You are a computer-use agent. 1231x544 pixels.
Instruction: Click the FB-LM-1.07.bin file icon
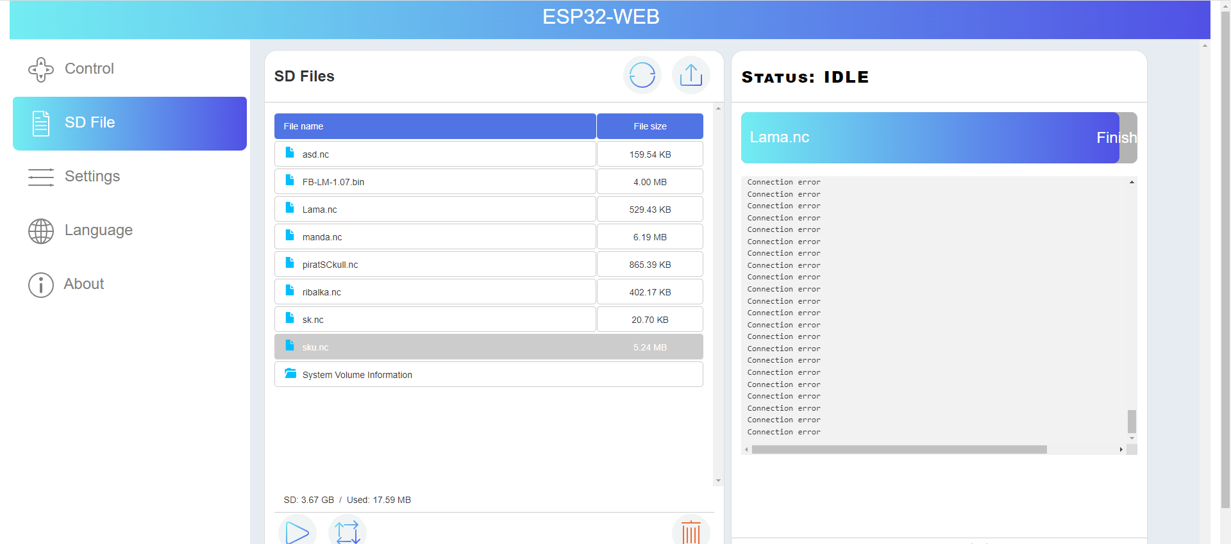(x=290, y=181)
